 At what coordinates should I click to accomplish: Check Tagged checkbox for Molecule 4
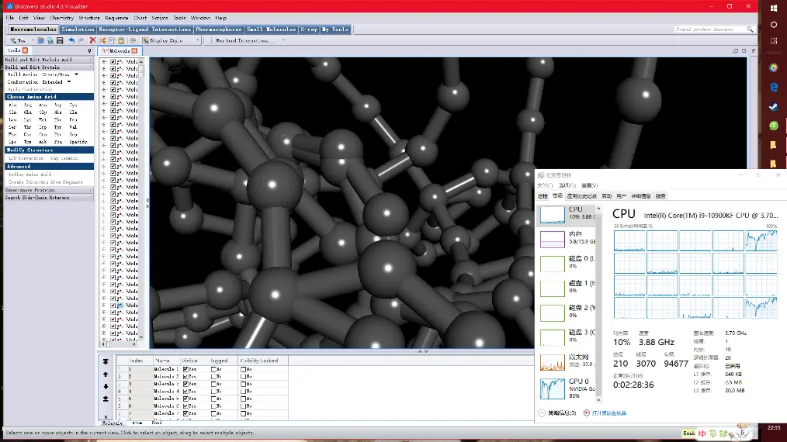(x=213, y=392)
